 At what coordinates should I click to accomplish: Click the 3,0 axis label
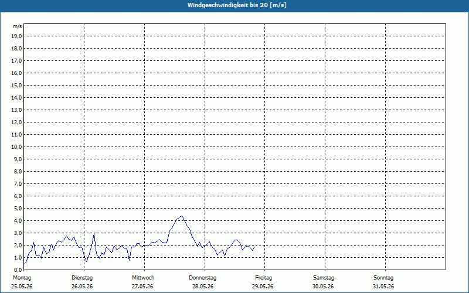[18, 233]
